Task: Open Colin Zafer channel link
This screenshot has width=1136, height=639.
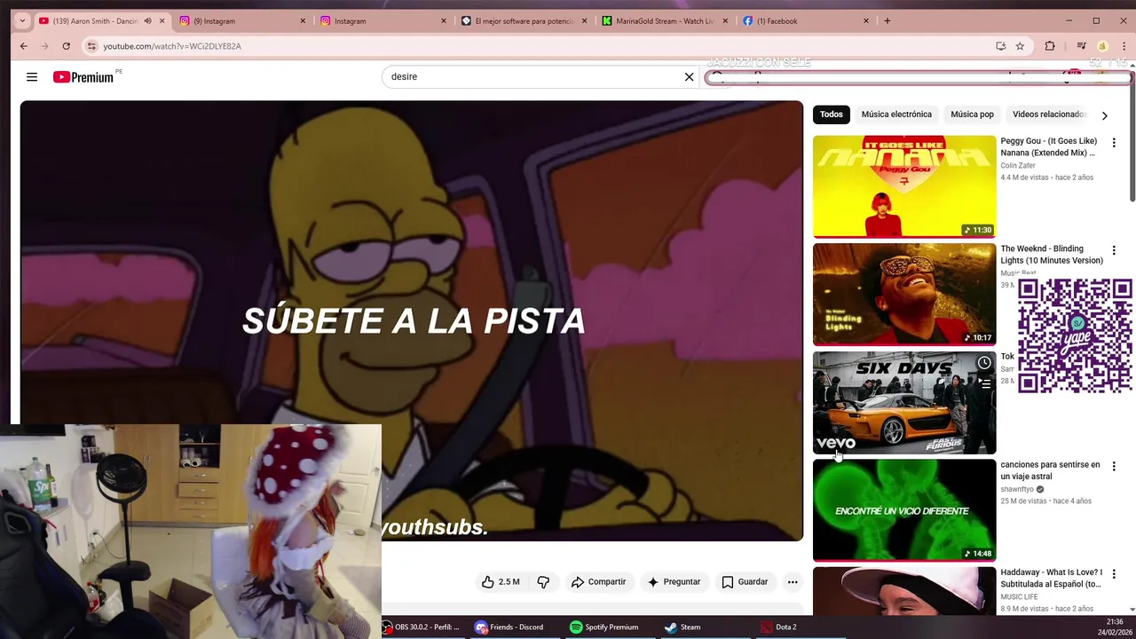Action: (x=1018, y=166)
